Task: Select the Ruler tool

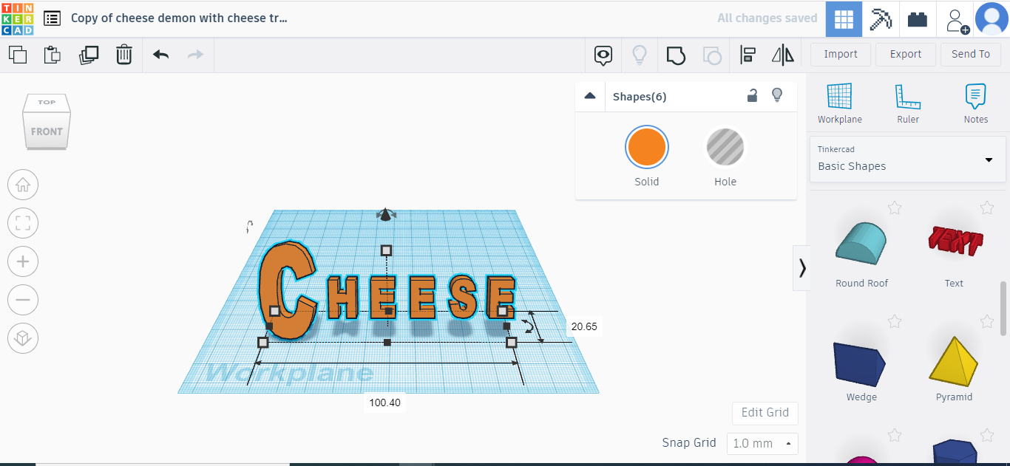Action: click(907, 103)
